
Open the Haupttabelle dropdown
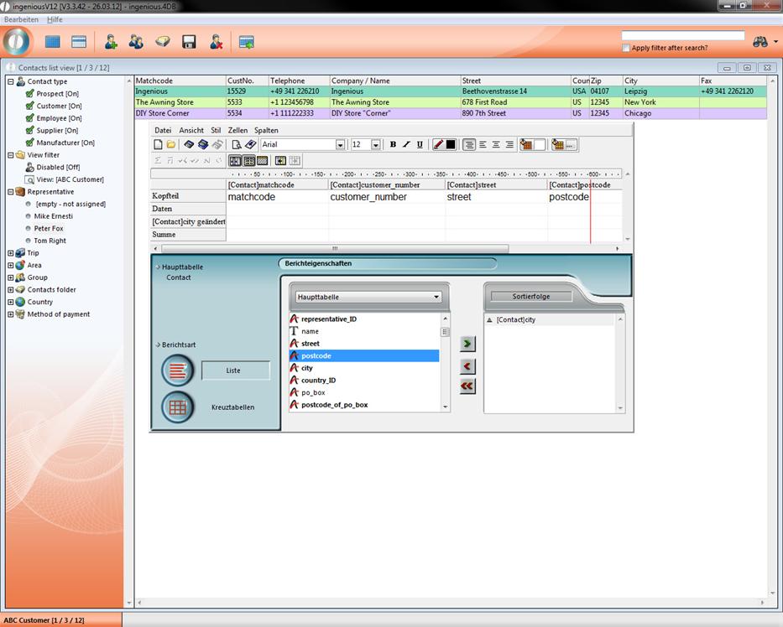pyautogui.click(x=367, y=297)
